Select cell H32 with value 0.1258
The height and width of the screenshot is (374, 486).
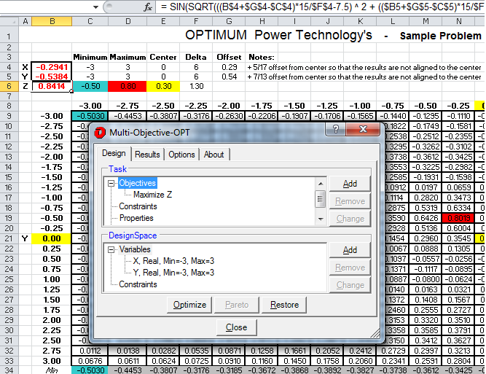click(x=262, y=351)
